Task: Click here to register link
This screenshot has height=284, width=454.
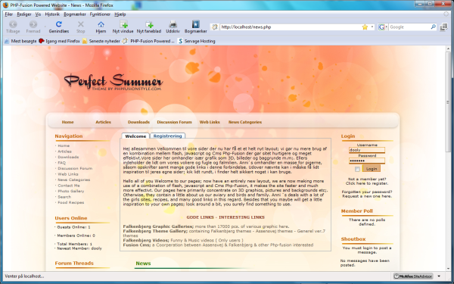Action: point(367,183)
